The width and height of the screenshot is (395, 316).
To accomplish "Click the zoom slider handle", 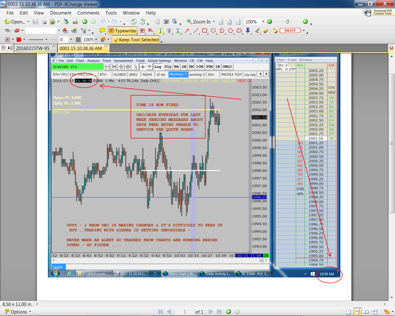I will pyautogui.click(x=287, y=22).
